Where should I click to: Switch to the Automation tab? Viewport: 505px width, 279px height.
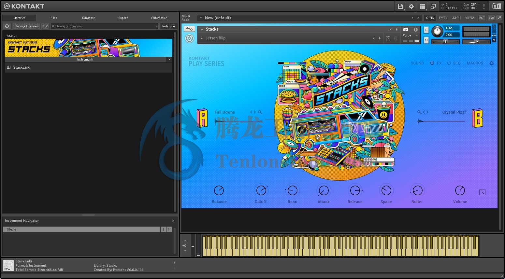[x=159, y=18]
